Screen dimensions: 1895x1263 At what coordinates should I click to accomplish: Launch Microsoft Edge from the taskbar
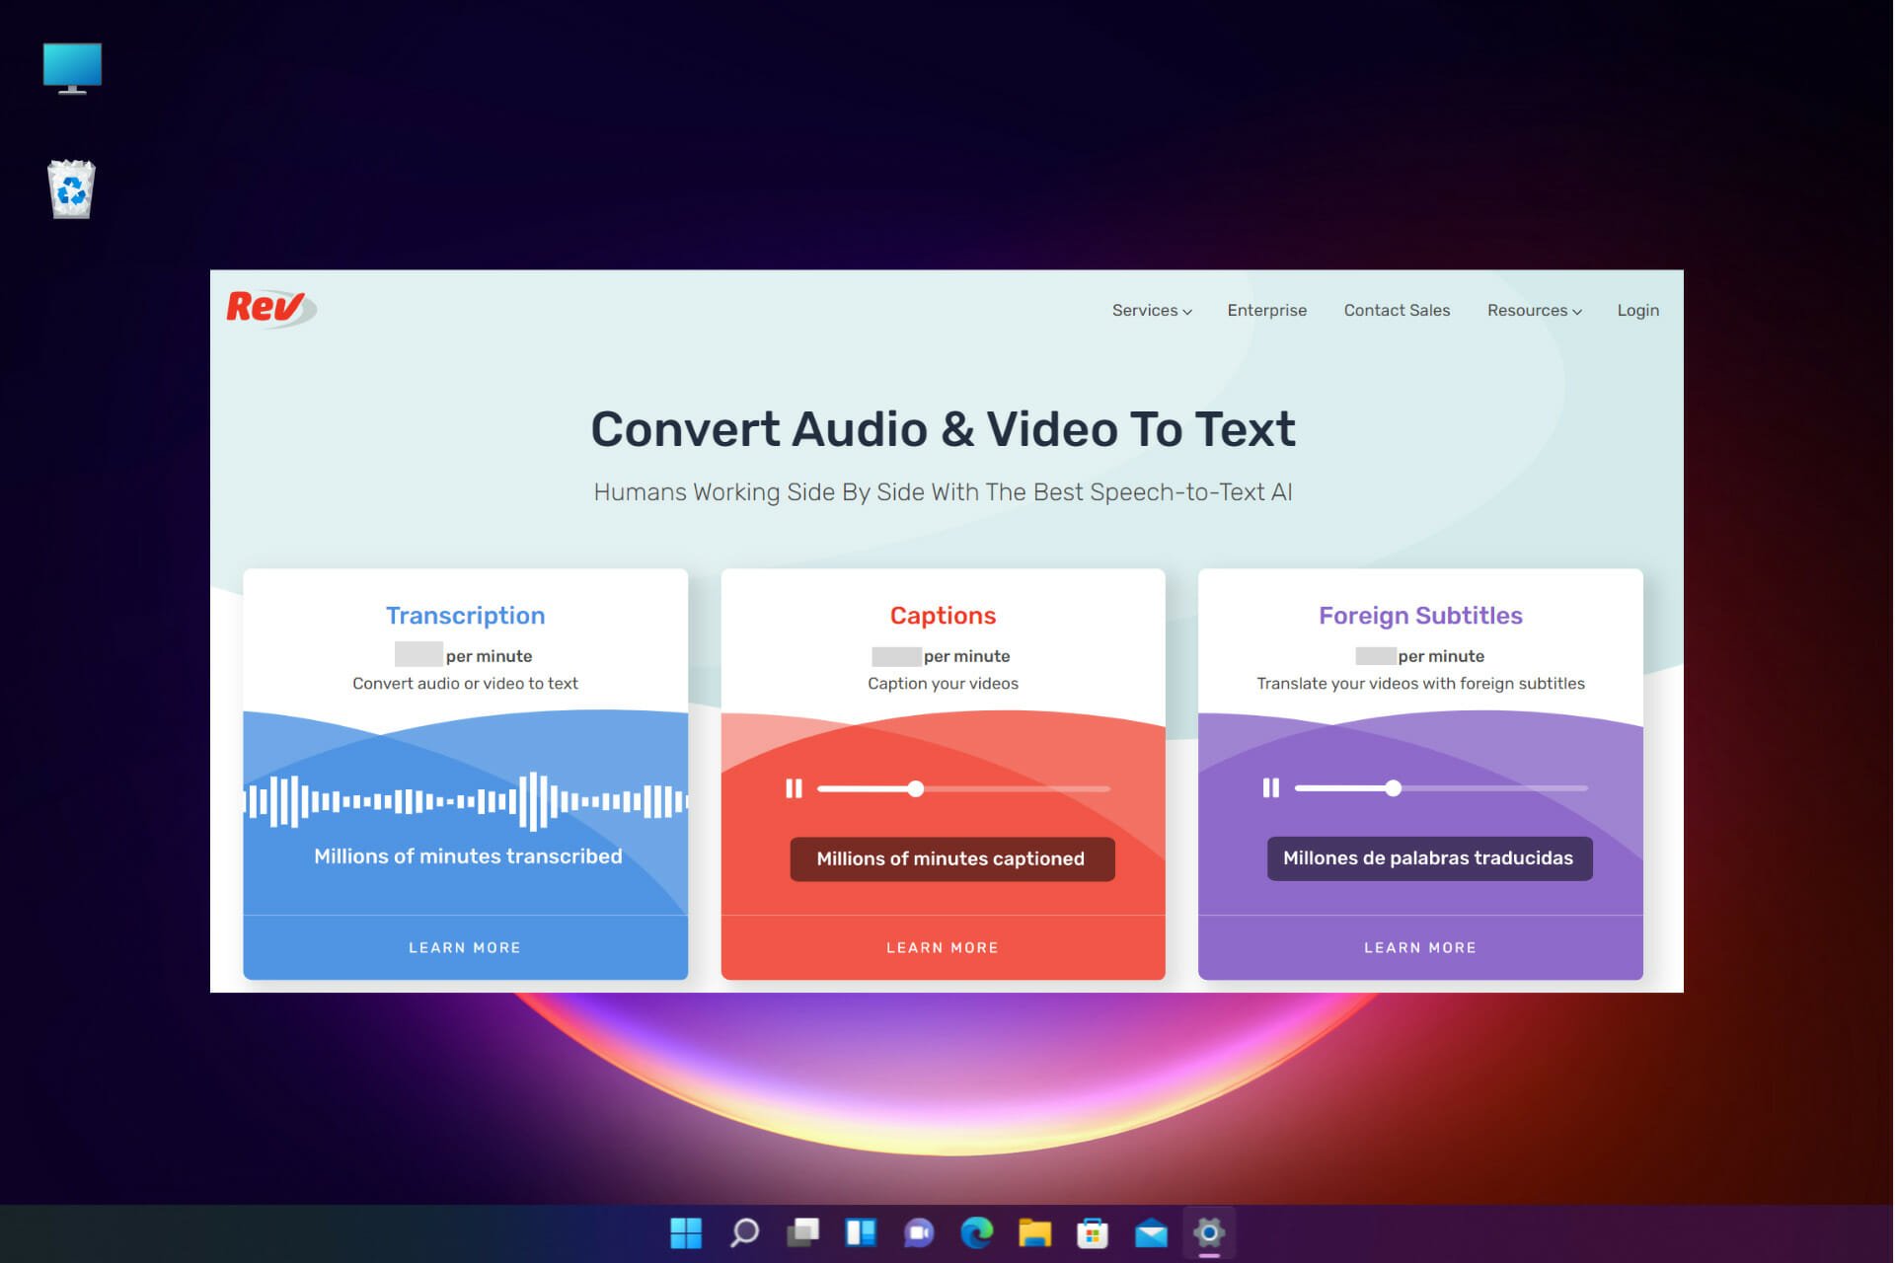click(x=977, y=1232)
